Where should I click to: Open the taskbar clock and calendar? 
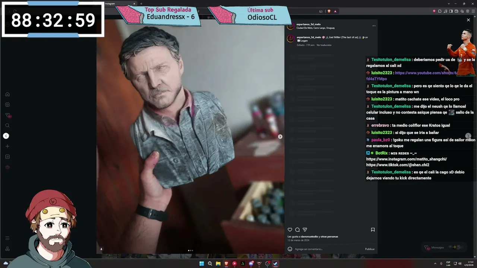click(469, 264)
